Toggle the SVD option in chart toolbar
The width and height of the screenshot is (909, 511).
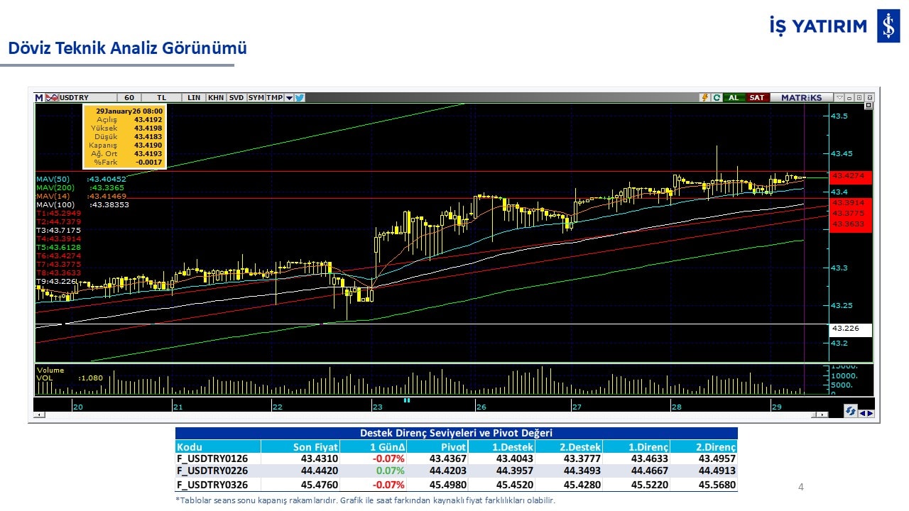coord(236,98)
